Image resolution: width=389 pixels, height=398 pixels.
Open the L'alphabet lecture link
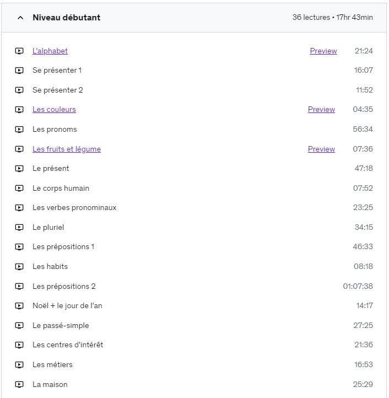tap(50, 51)
